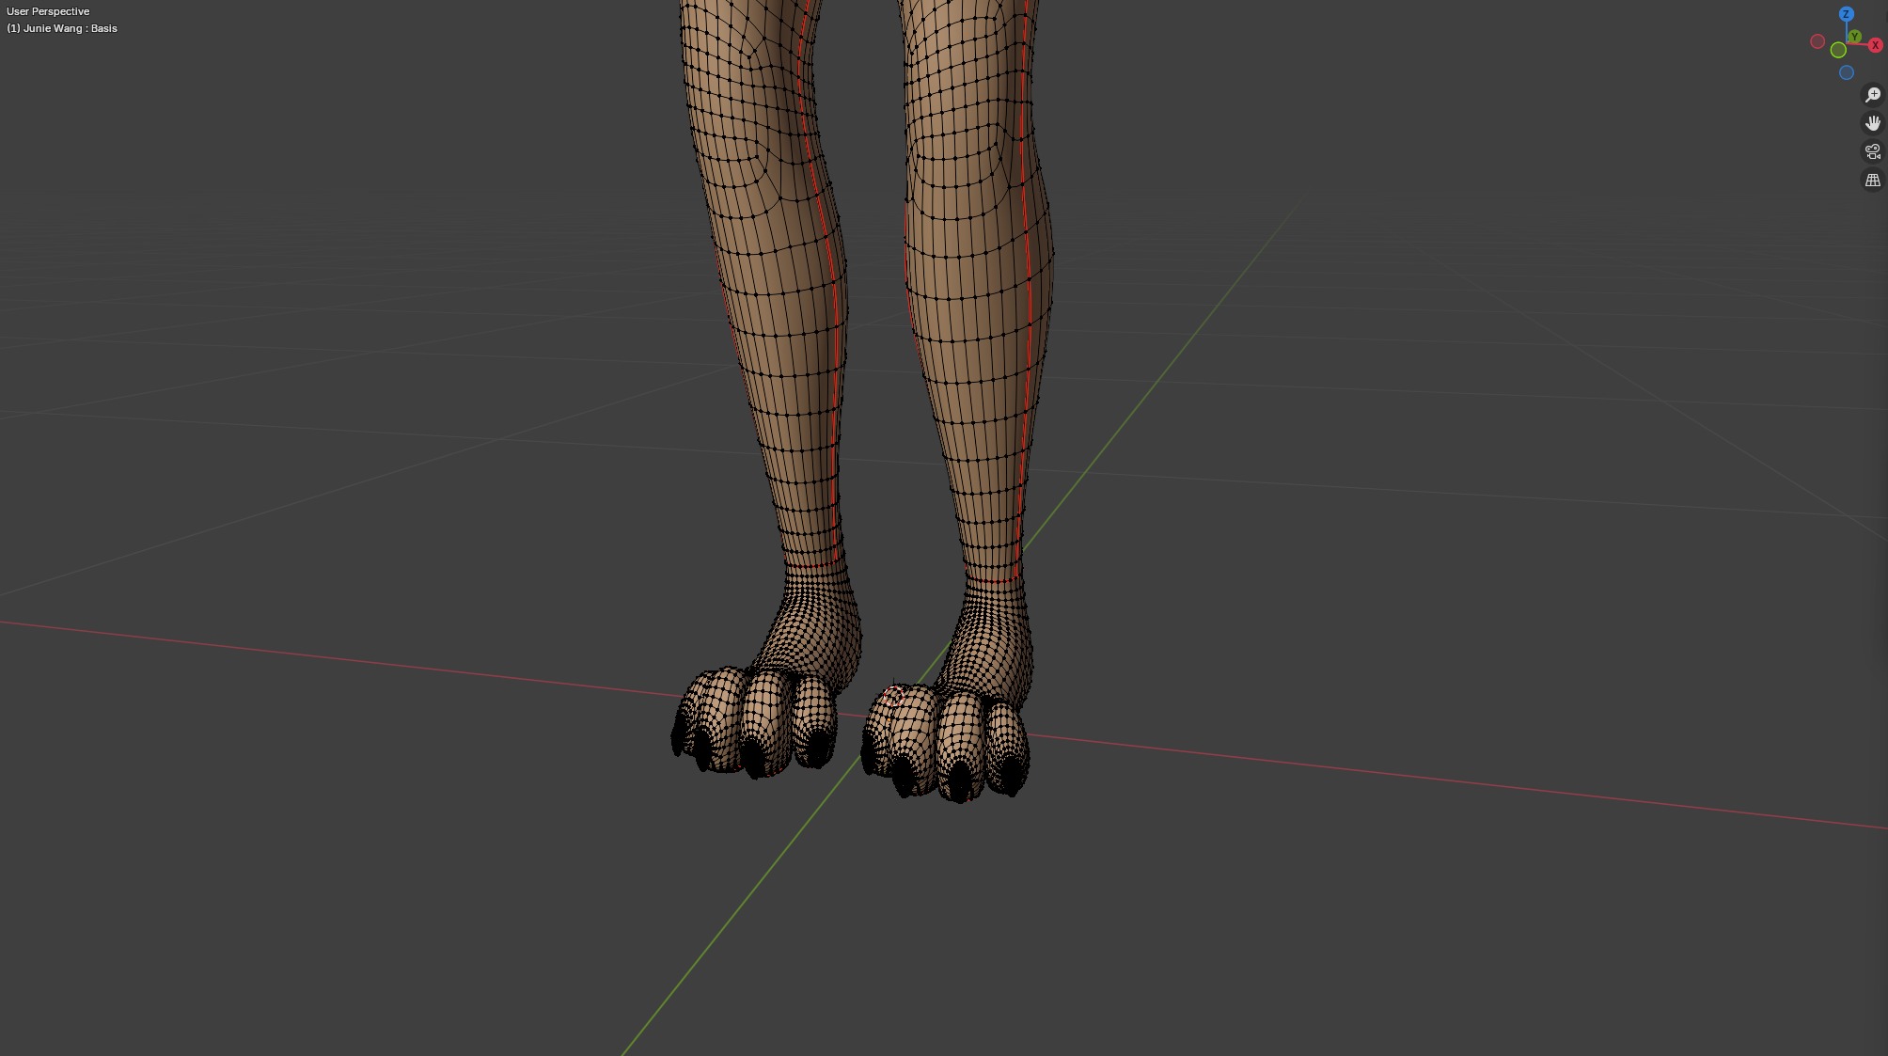The image size is (1888, 1056).
Task: Click the blue Z axis on the gizmo
Action: pos(1846,14)
